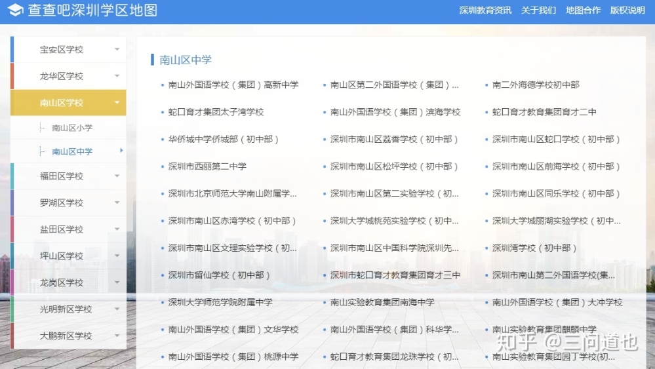Open 南山外国语学校（集团）大冲学校 link
Image resolution: width=655 pixels, height=369 pixels.
click(557, 302)
